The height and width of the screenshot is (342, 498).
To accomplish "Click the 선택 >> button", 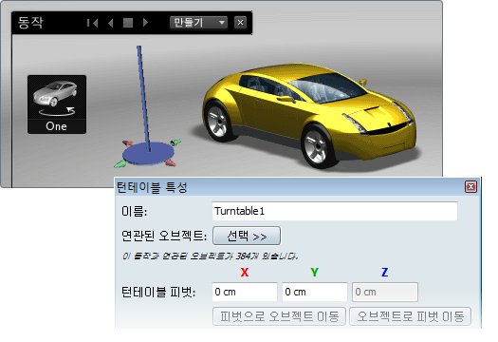I will tap(247, 236).
